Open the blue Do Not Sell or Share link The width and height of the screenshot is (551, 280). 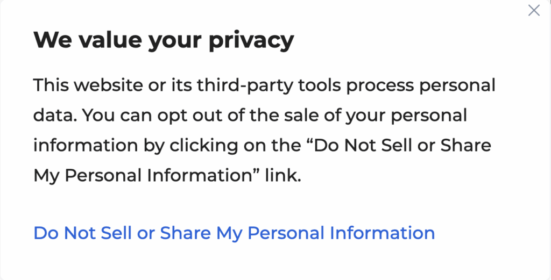click(234, 233)
